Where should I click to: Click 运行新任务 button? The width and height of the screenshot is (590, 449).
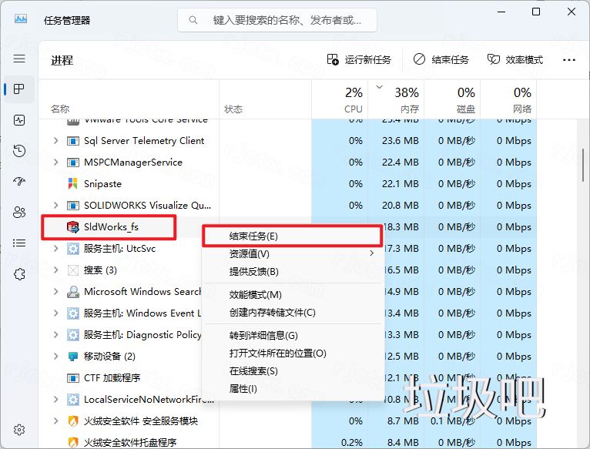click(x=359, y=60)
